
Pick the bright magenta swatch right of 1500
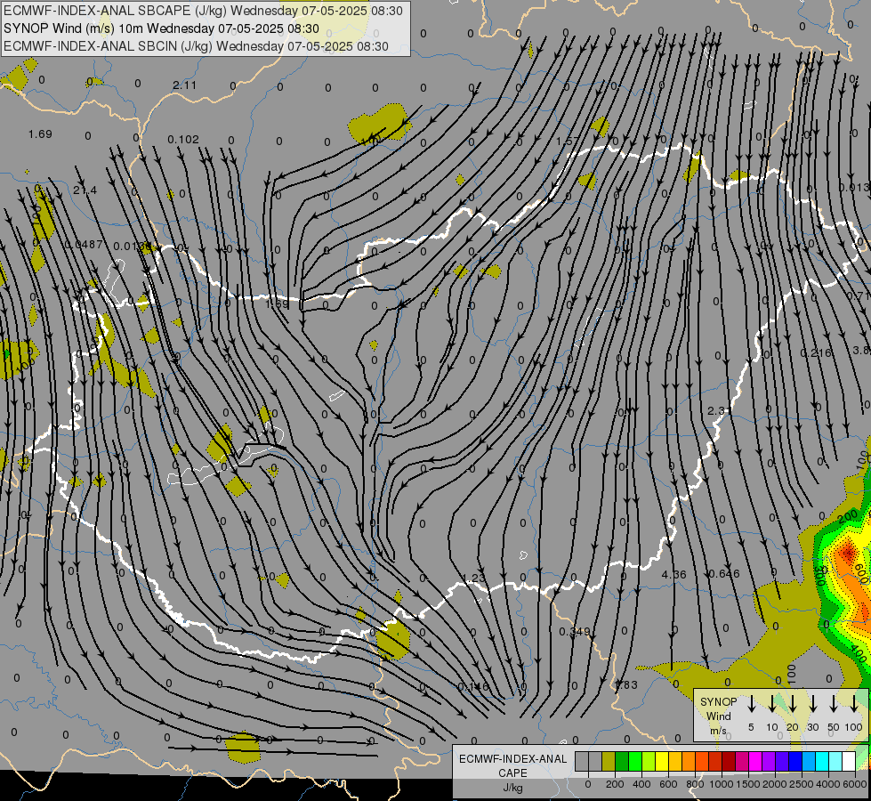coord(755,761)
